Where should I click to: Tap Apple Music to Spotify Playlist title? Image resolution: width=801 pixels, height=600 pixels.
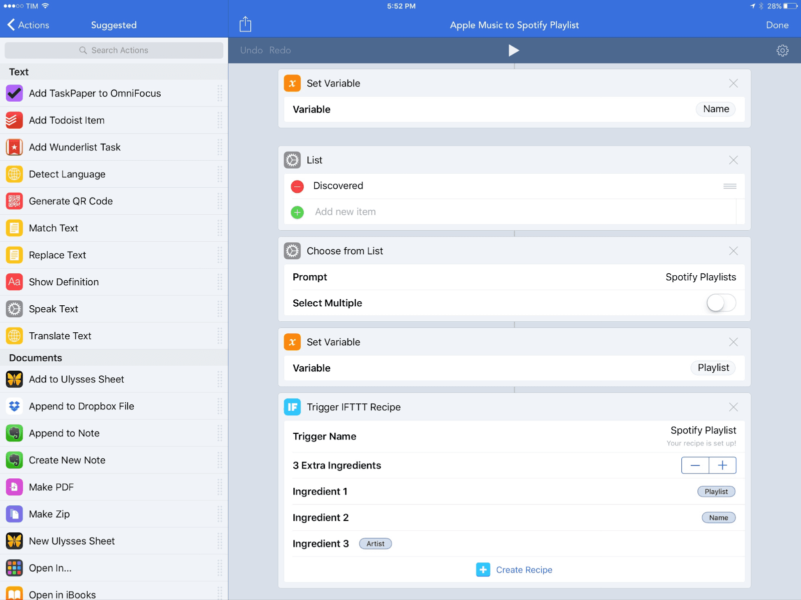coord(514,25)
